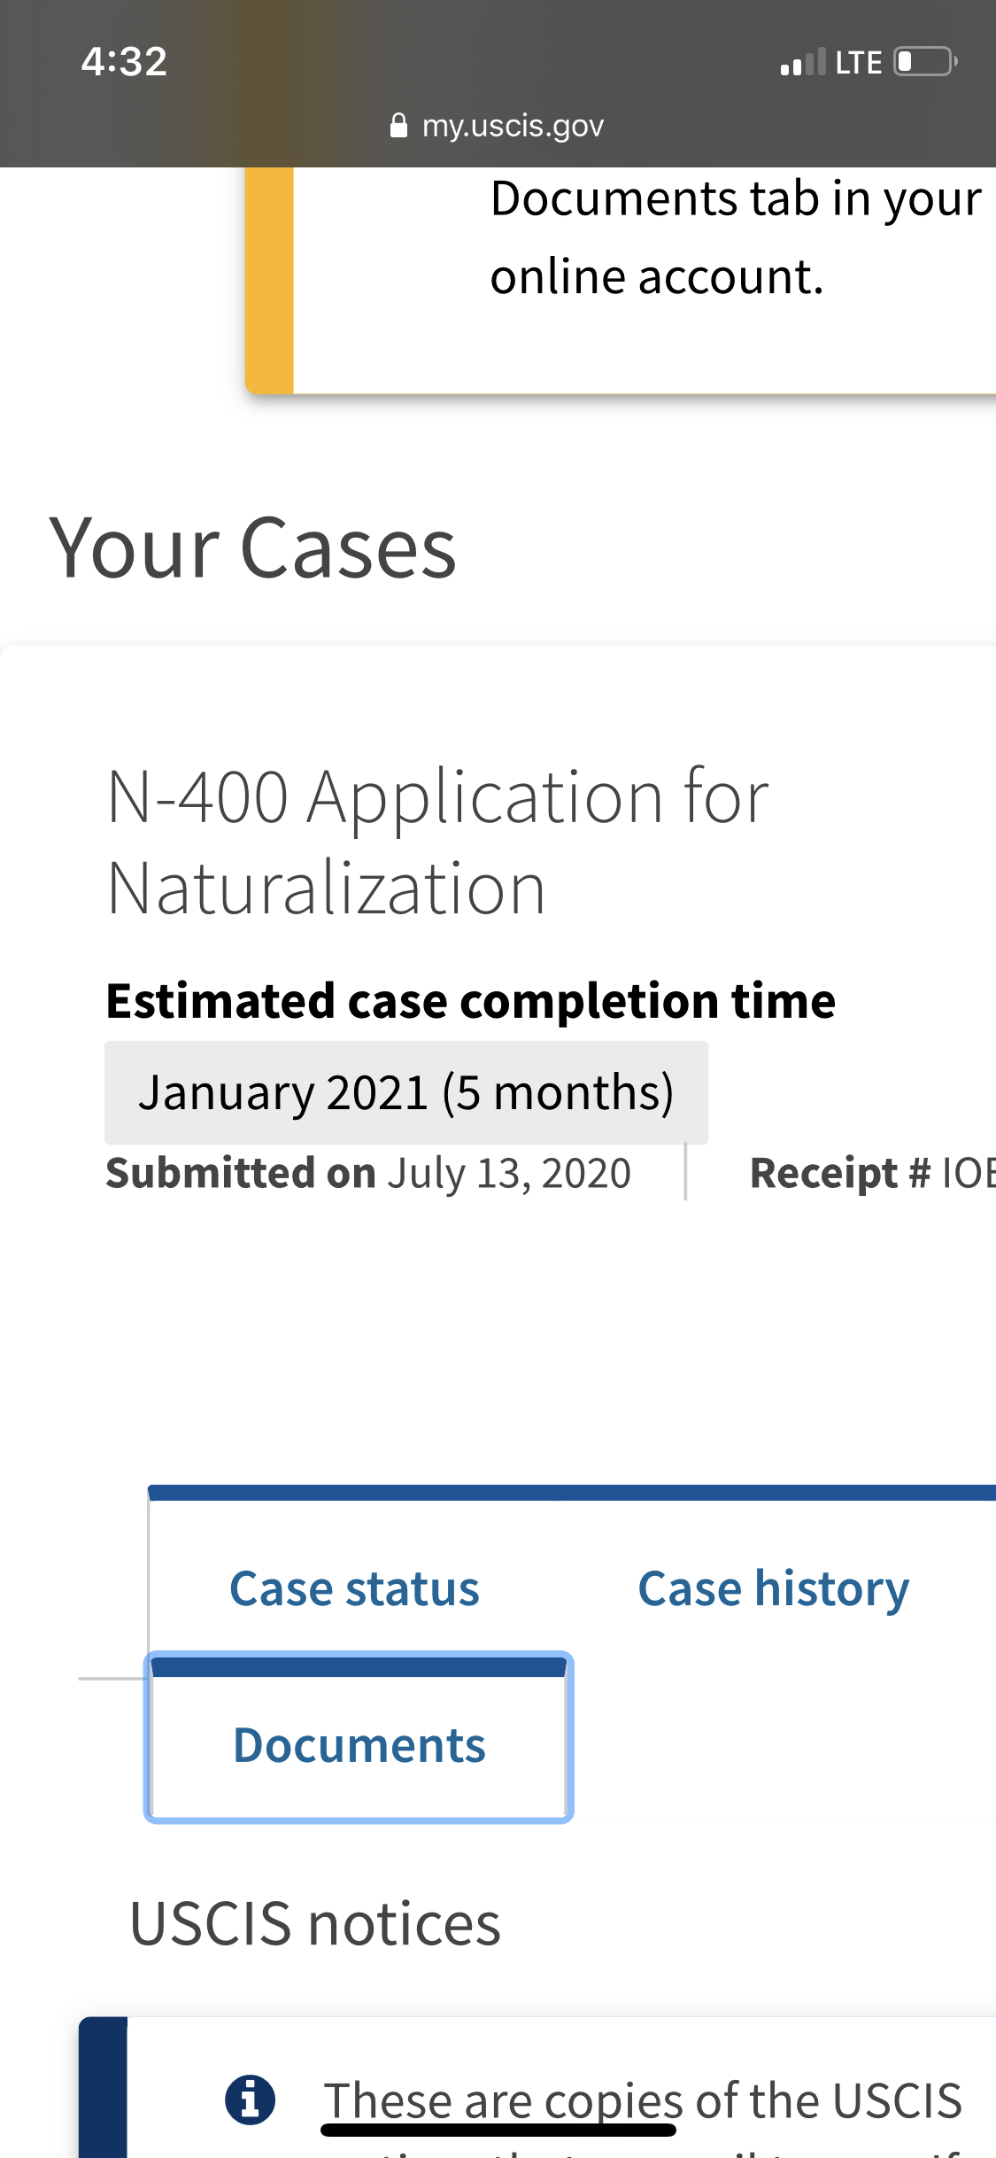Viewport: 996px width, 2158px height.
Task: Tap the my.uscis.gov address bar
Action: click(x=497, y=126)
